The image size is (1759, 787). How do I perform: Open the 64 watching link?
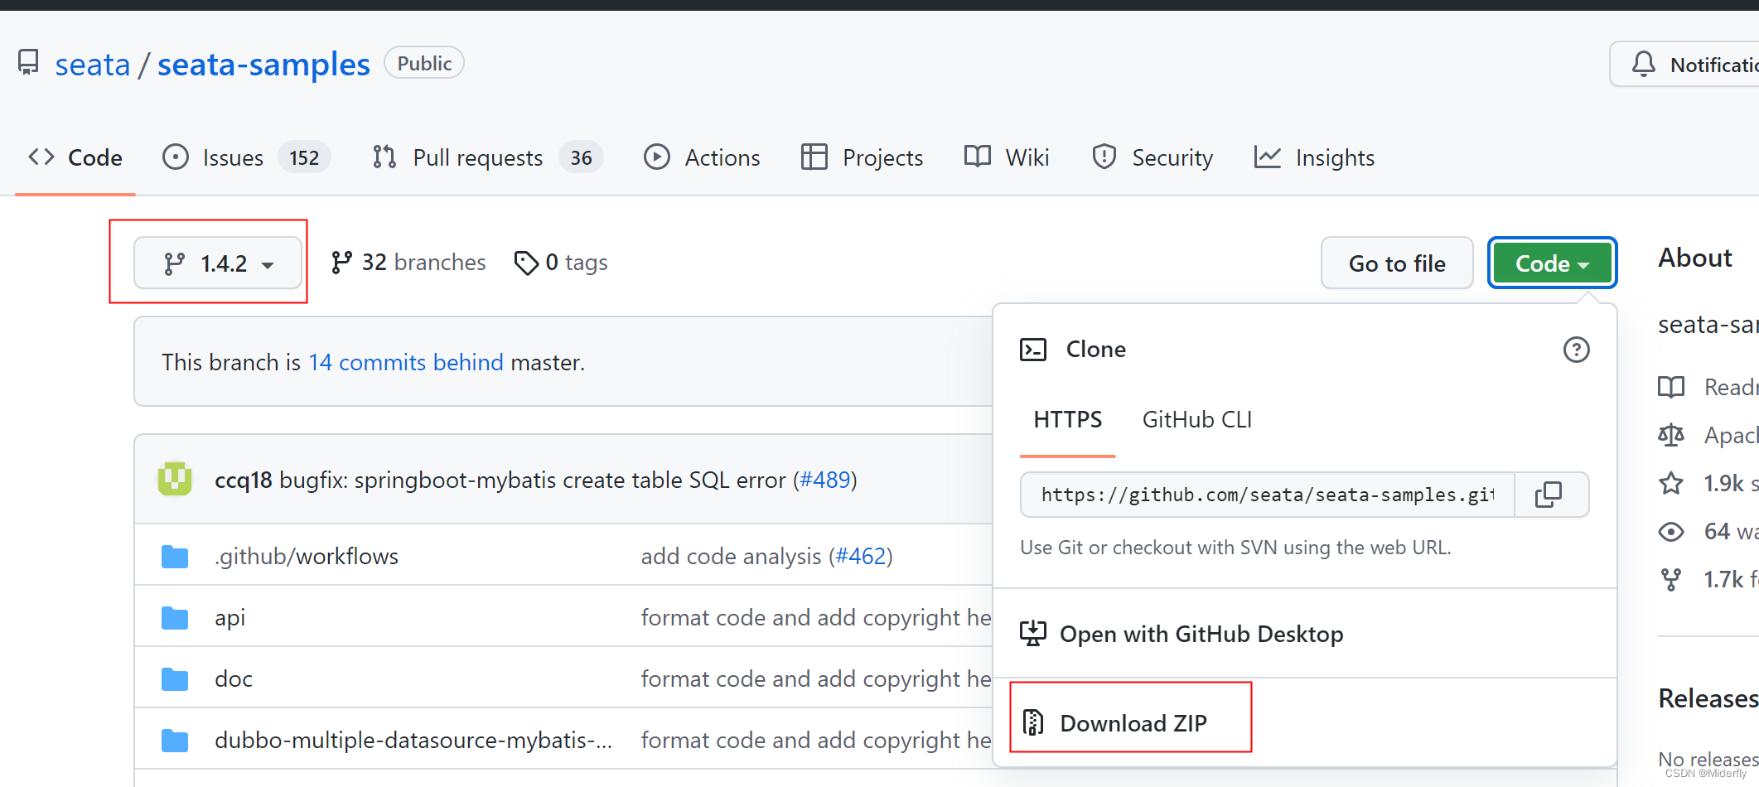(x=1707, y=531)
